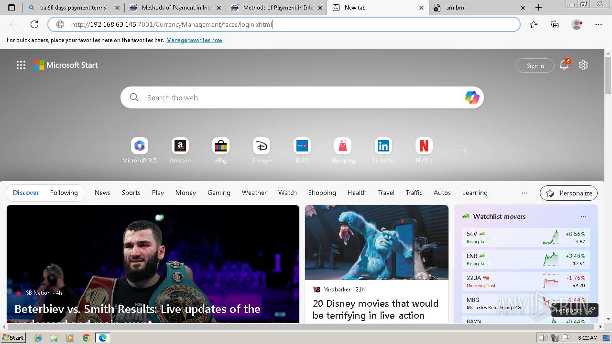
Task: Open the Amazon shortcut tile
Action: pos(180,150)
